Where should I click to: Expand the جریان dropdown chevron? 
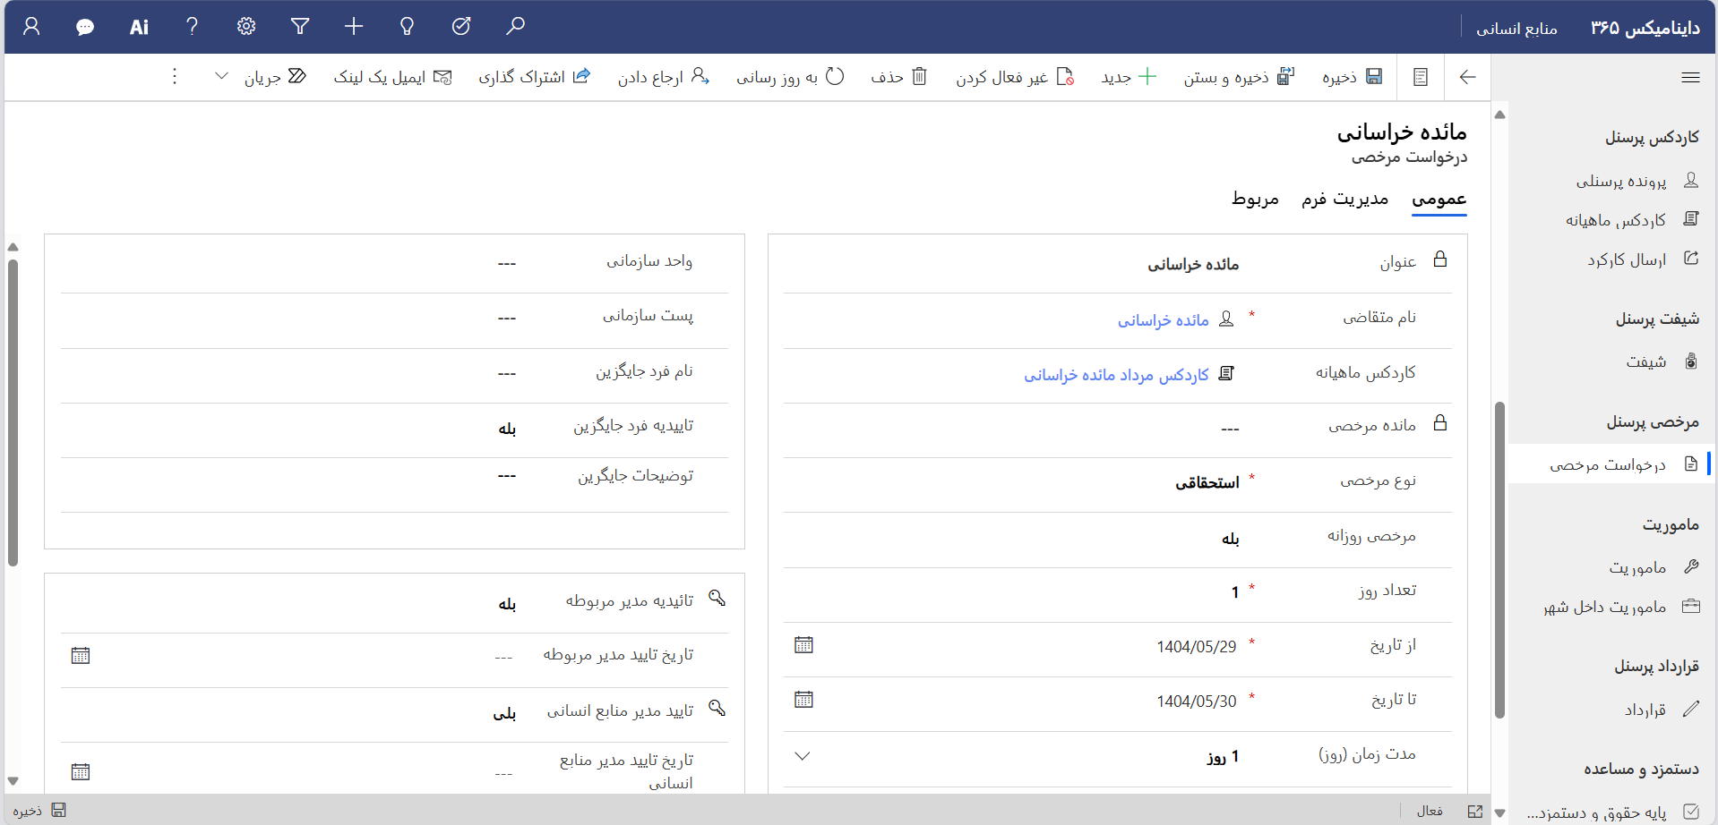click(x=221, y=77)
